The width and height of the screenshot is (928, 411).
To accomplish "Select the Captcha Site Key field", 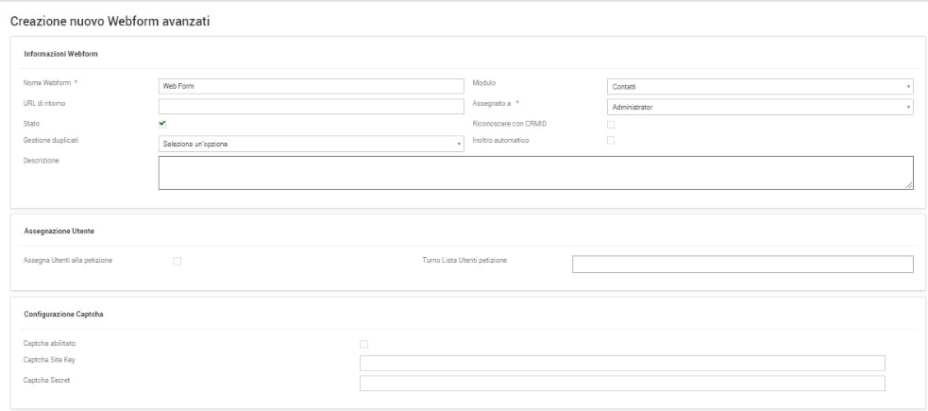I will (x=622, y=363).
